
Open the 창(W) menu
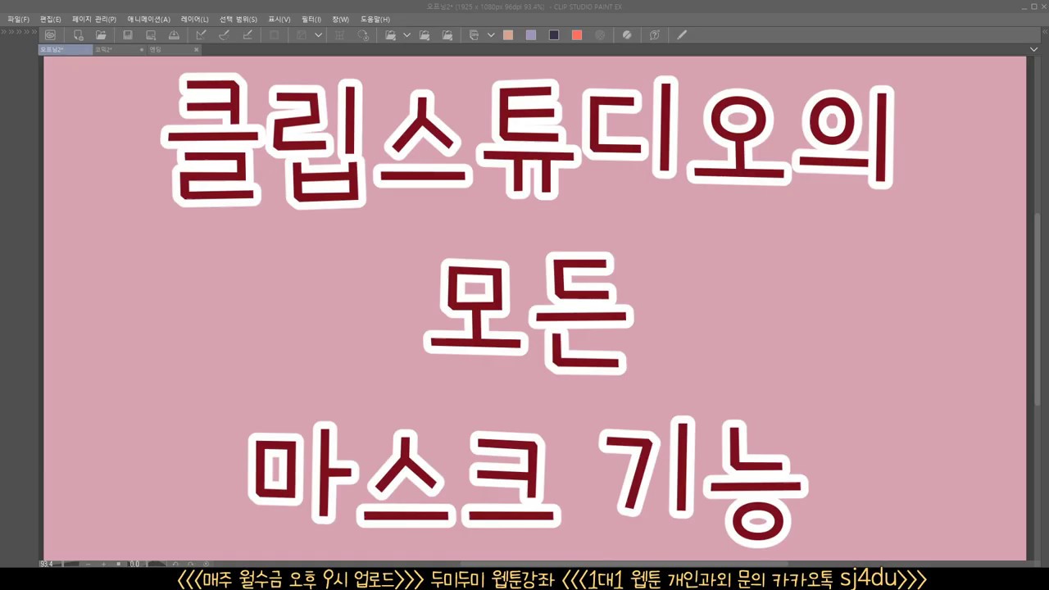point(340,19)
